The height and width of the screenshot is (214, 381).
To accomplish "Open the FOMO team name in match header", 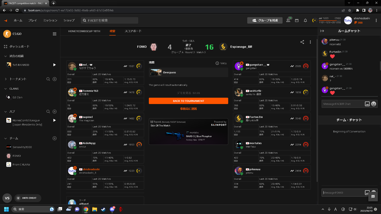I will coord(142,47).
